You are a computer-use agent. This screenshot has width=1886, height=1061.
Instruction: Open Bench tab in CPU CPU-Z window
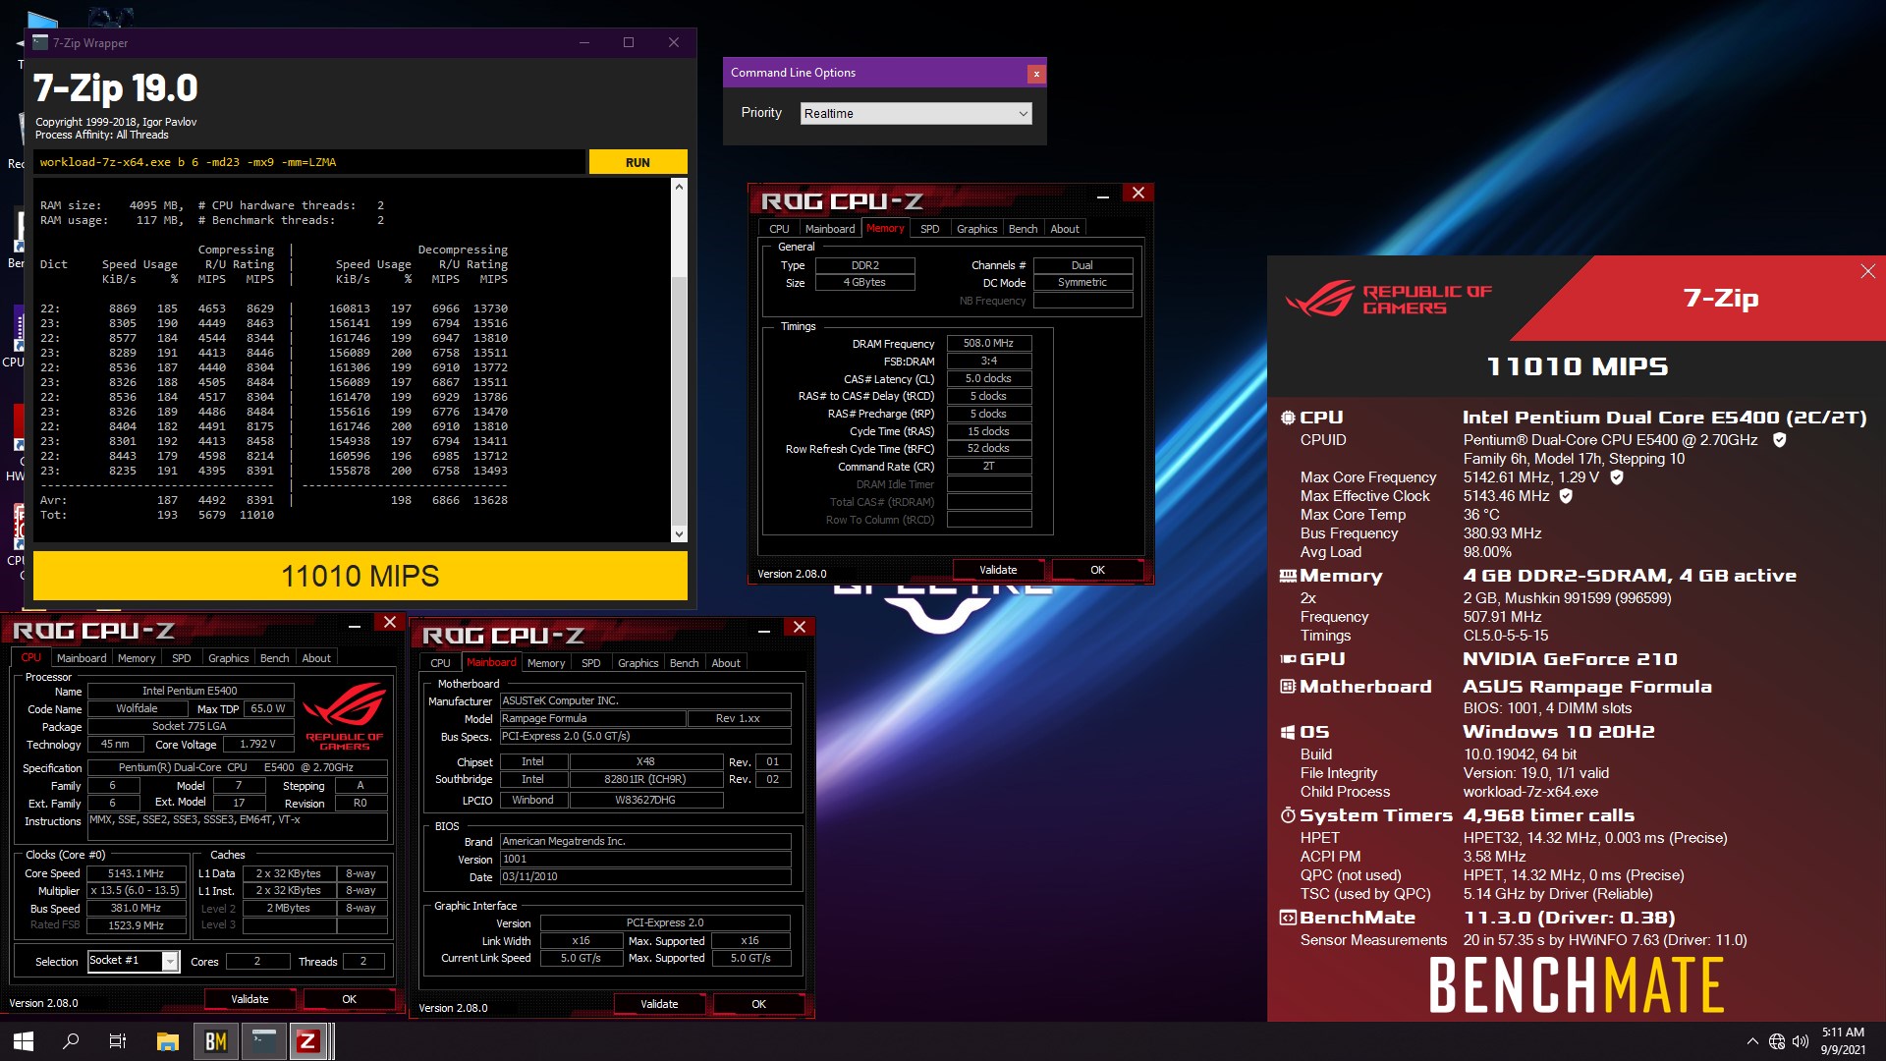click(274, 658)
